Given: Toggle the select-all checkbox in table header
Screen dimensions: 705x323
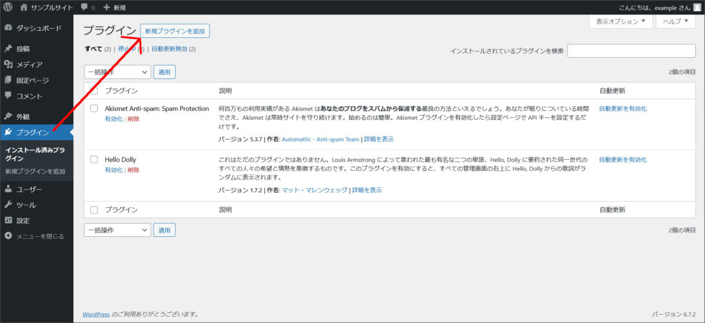Looking at the screenshot, I should 94,91.
